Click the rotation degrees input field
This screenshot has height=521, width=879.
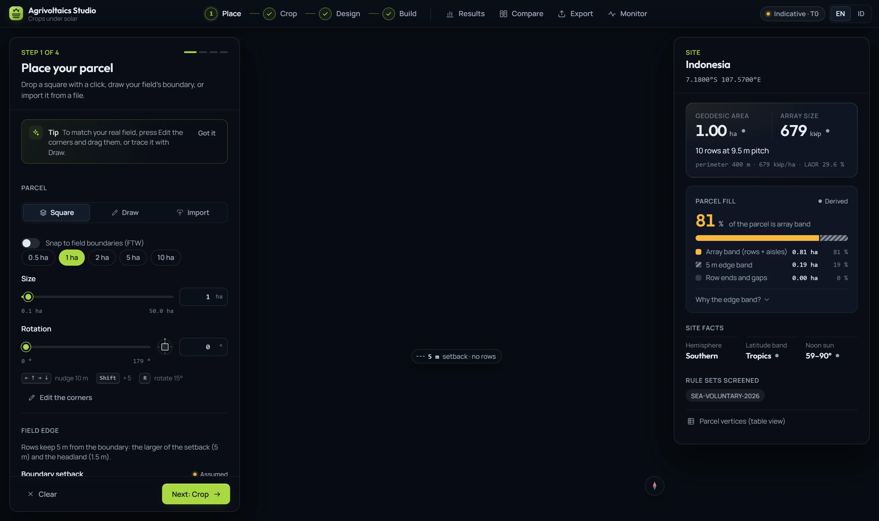point(203,347)
